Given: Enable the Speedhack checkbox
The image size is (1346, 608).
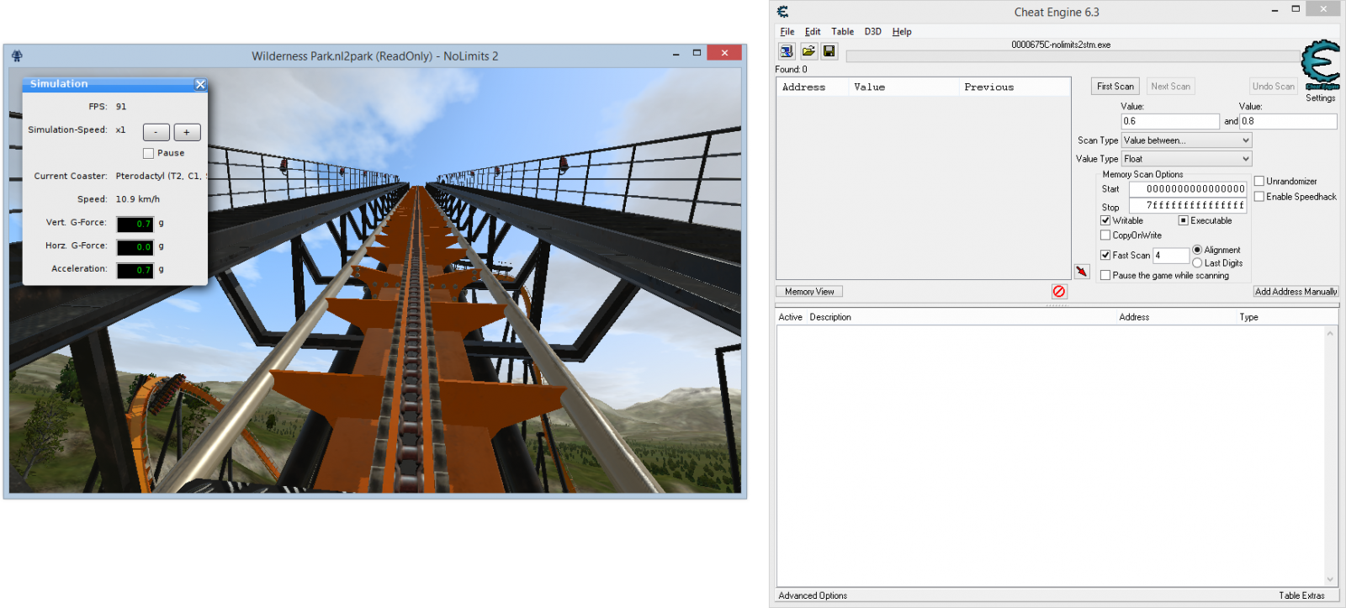Looking at the screenshot, I should 1259,197.
